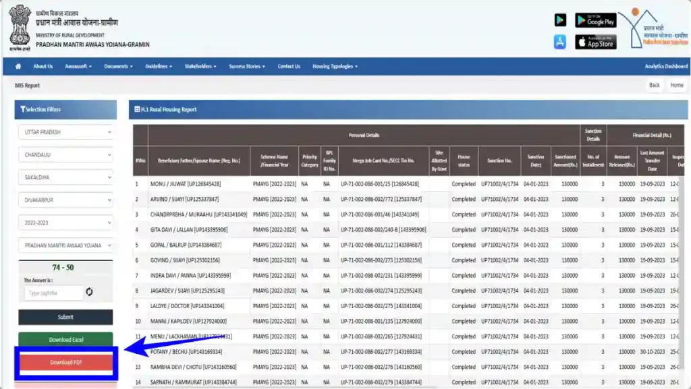The image size is (691, 389).
Task: Click LALDYE / DOCTOR [UP143341004] entry
Action: (x=188, y=306)
